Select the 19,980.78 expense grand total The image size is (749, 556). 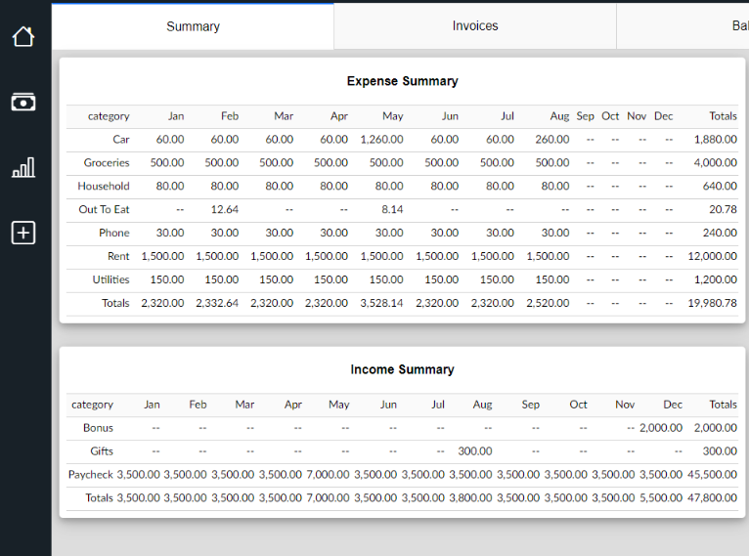713,303
